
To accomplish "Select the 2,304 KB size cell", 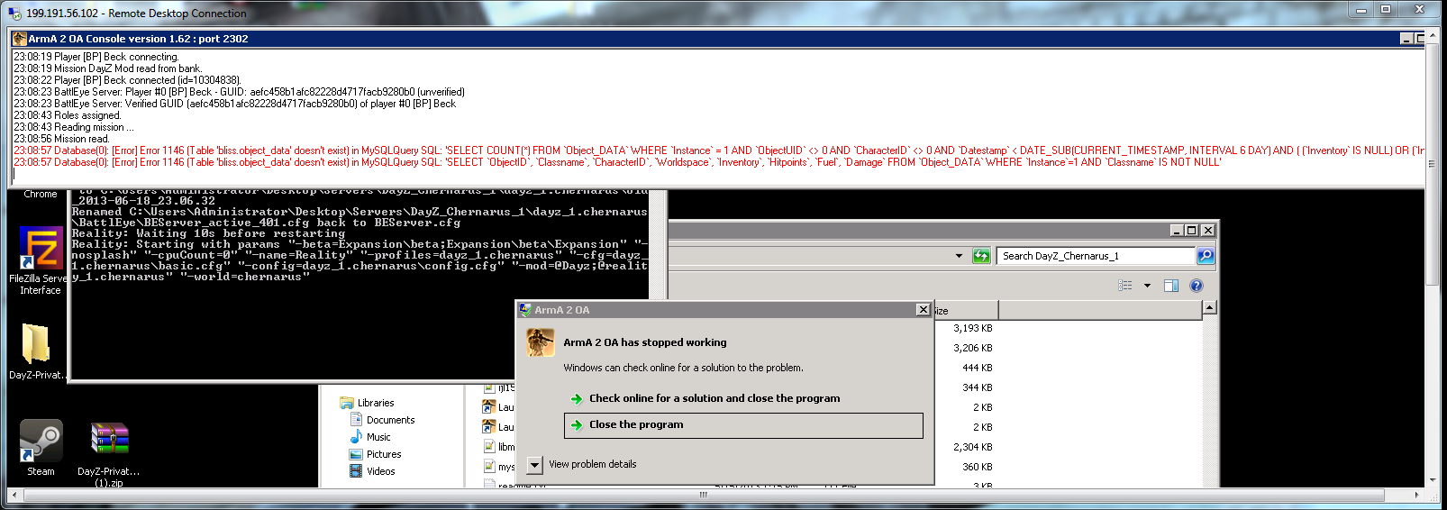I will 973,447.
